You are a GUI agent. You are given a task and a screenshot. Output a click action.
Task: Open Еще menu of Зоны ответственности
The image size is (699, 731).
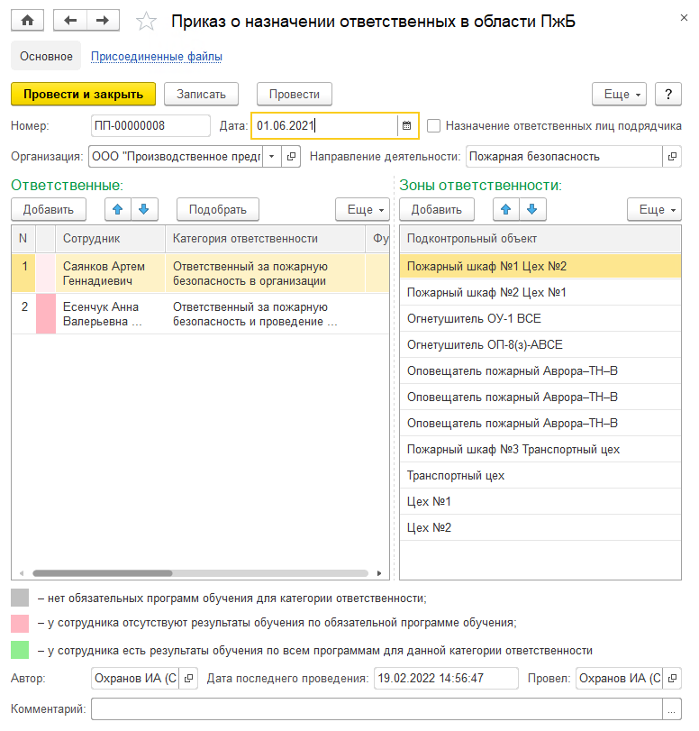(x=654, y=209)
